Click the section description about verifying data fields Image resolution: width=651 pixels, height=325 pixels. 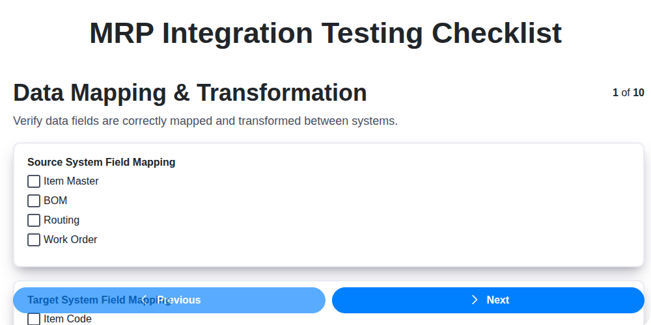[205, 121]
